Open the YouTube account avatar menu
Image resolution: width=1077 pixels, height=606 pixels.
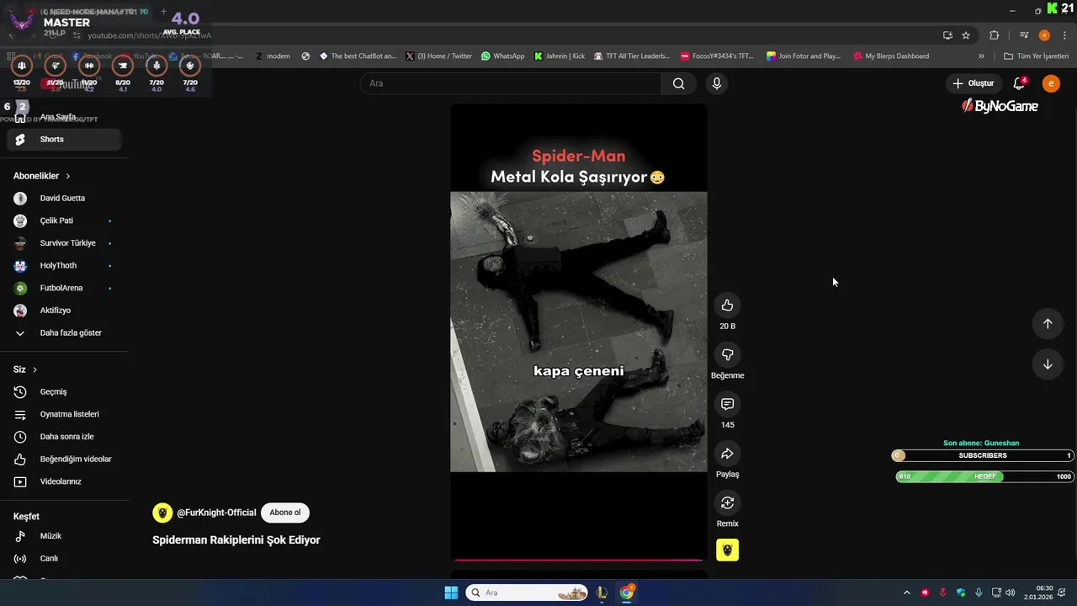tap(1050, 83)
